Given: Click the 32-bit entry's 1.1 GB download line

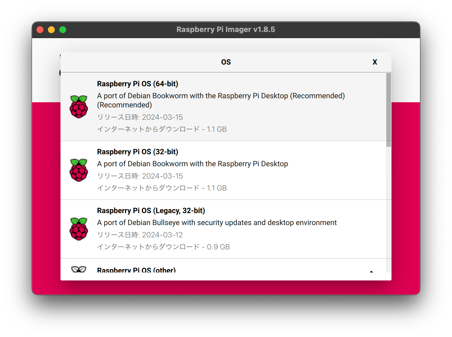Looking at the screenshot, I should (x=162, y=188).
